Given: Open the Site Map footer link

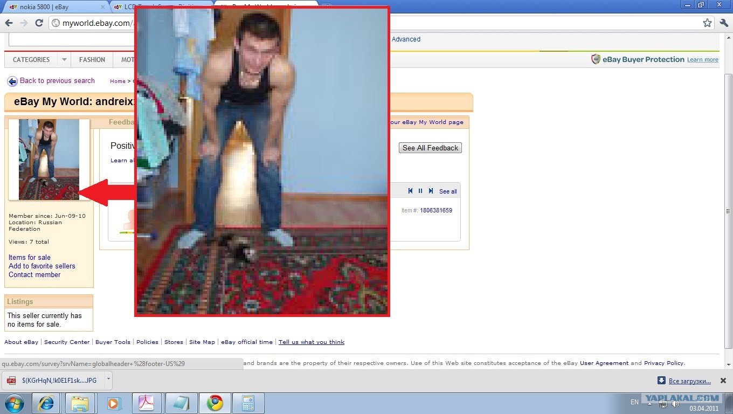Looking at the screenshot, I should (x=202, y=342).
